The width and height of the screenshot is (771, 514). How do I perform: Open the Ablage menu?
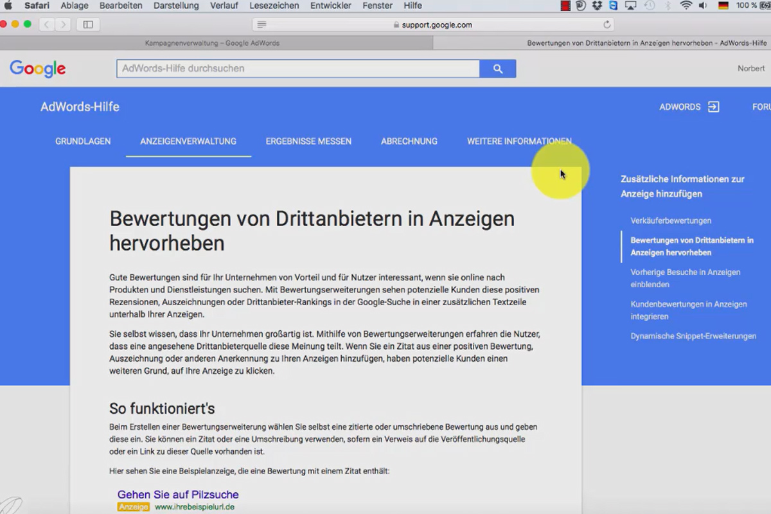coord(75,6)
